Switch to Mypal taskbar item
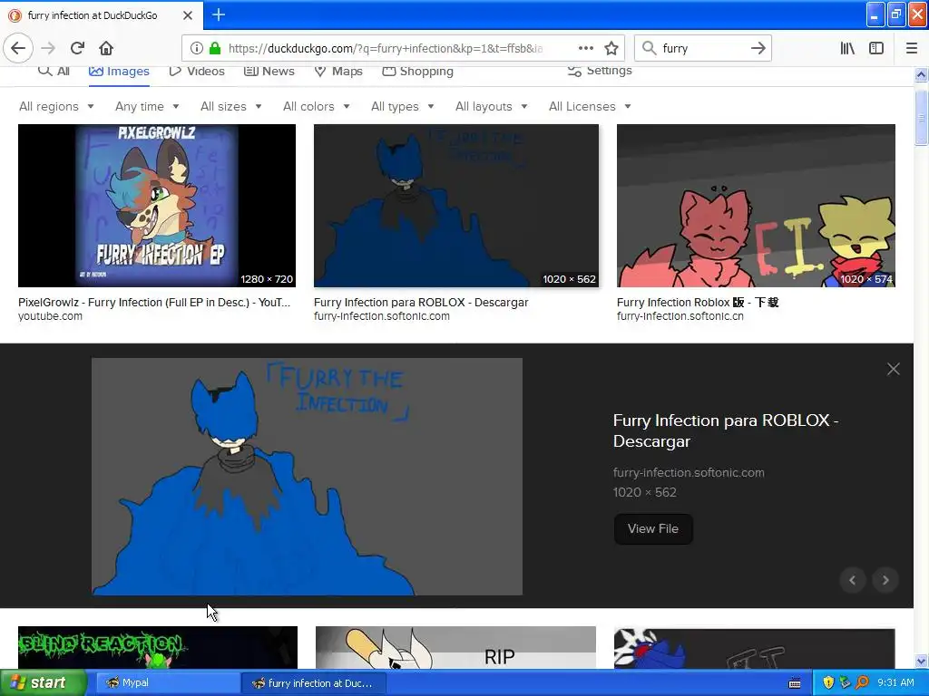Image resolution: width=929 pixels, height=696 pixels. 166,683
